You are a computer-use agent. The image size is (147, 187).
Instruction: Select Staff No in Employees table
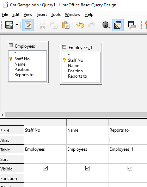pyautogui.click(x=22, y=59)
